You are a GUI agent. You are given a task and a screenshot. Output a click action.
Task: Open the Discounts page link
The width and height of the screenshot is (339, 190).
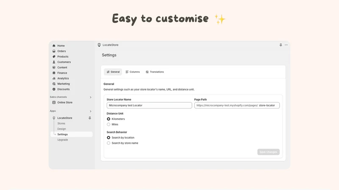click(x=64, y=89)
